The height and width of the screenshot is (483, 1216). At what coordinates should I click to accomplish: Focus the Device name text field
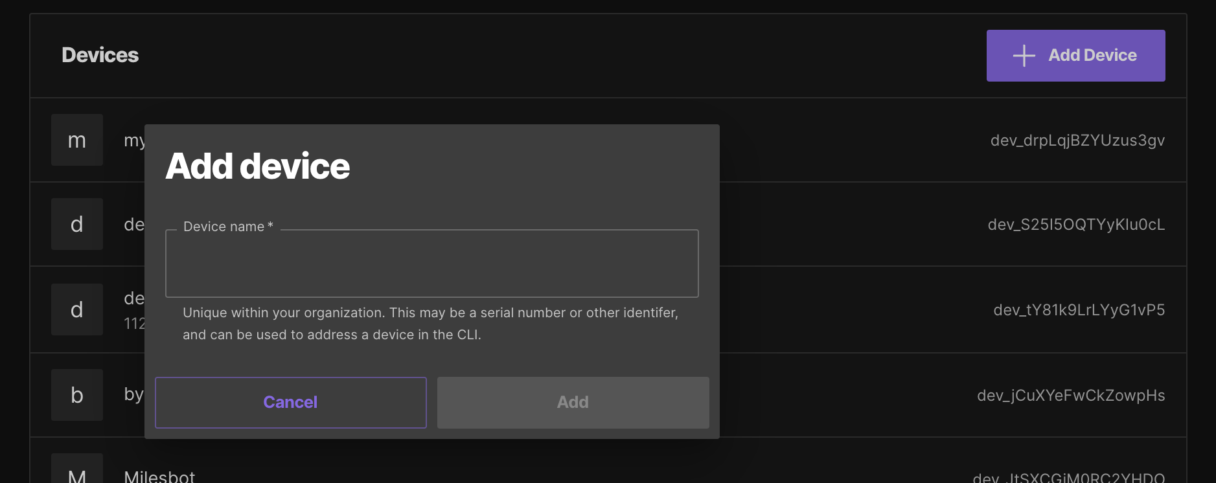coord(431,264)
